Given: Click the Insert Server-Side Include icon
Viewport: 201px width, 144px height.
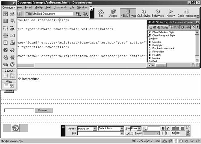Looking at the screenshot, I should pos(12,43).
